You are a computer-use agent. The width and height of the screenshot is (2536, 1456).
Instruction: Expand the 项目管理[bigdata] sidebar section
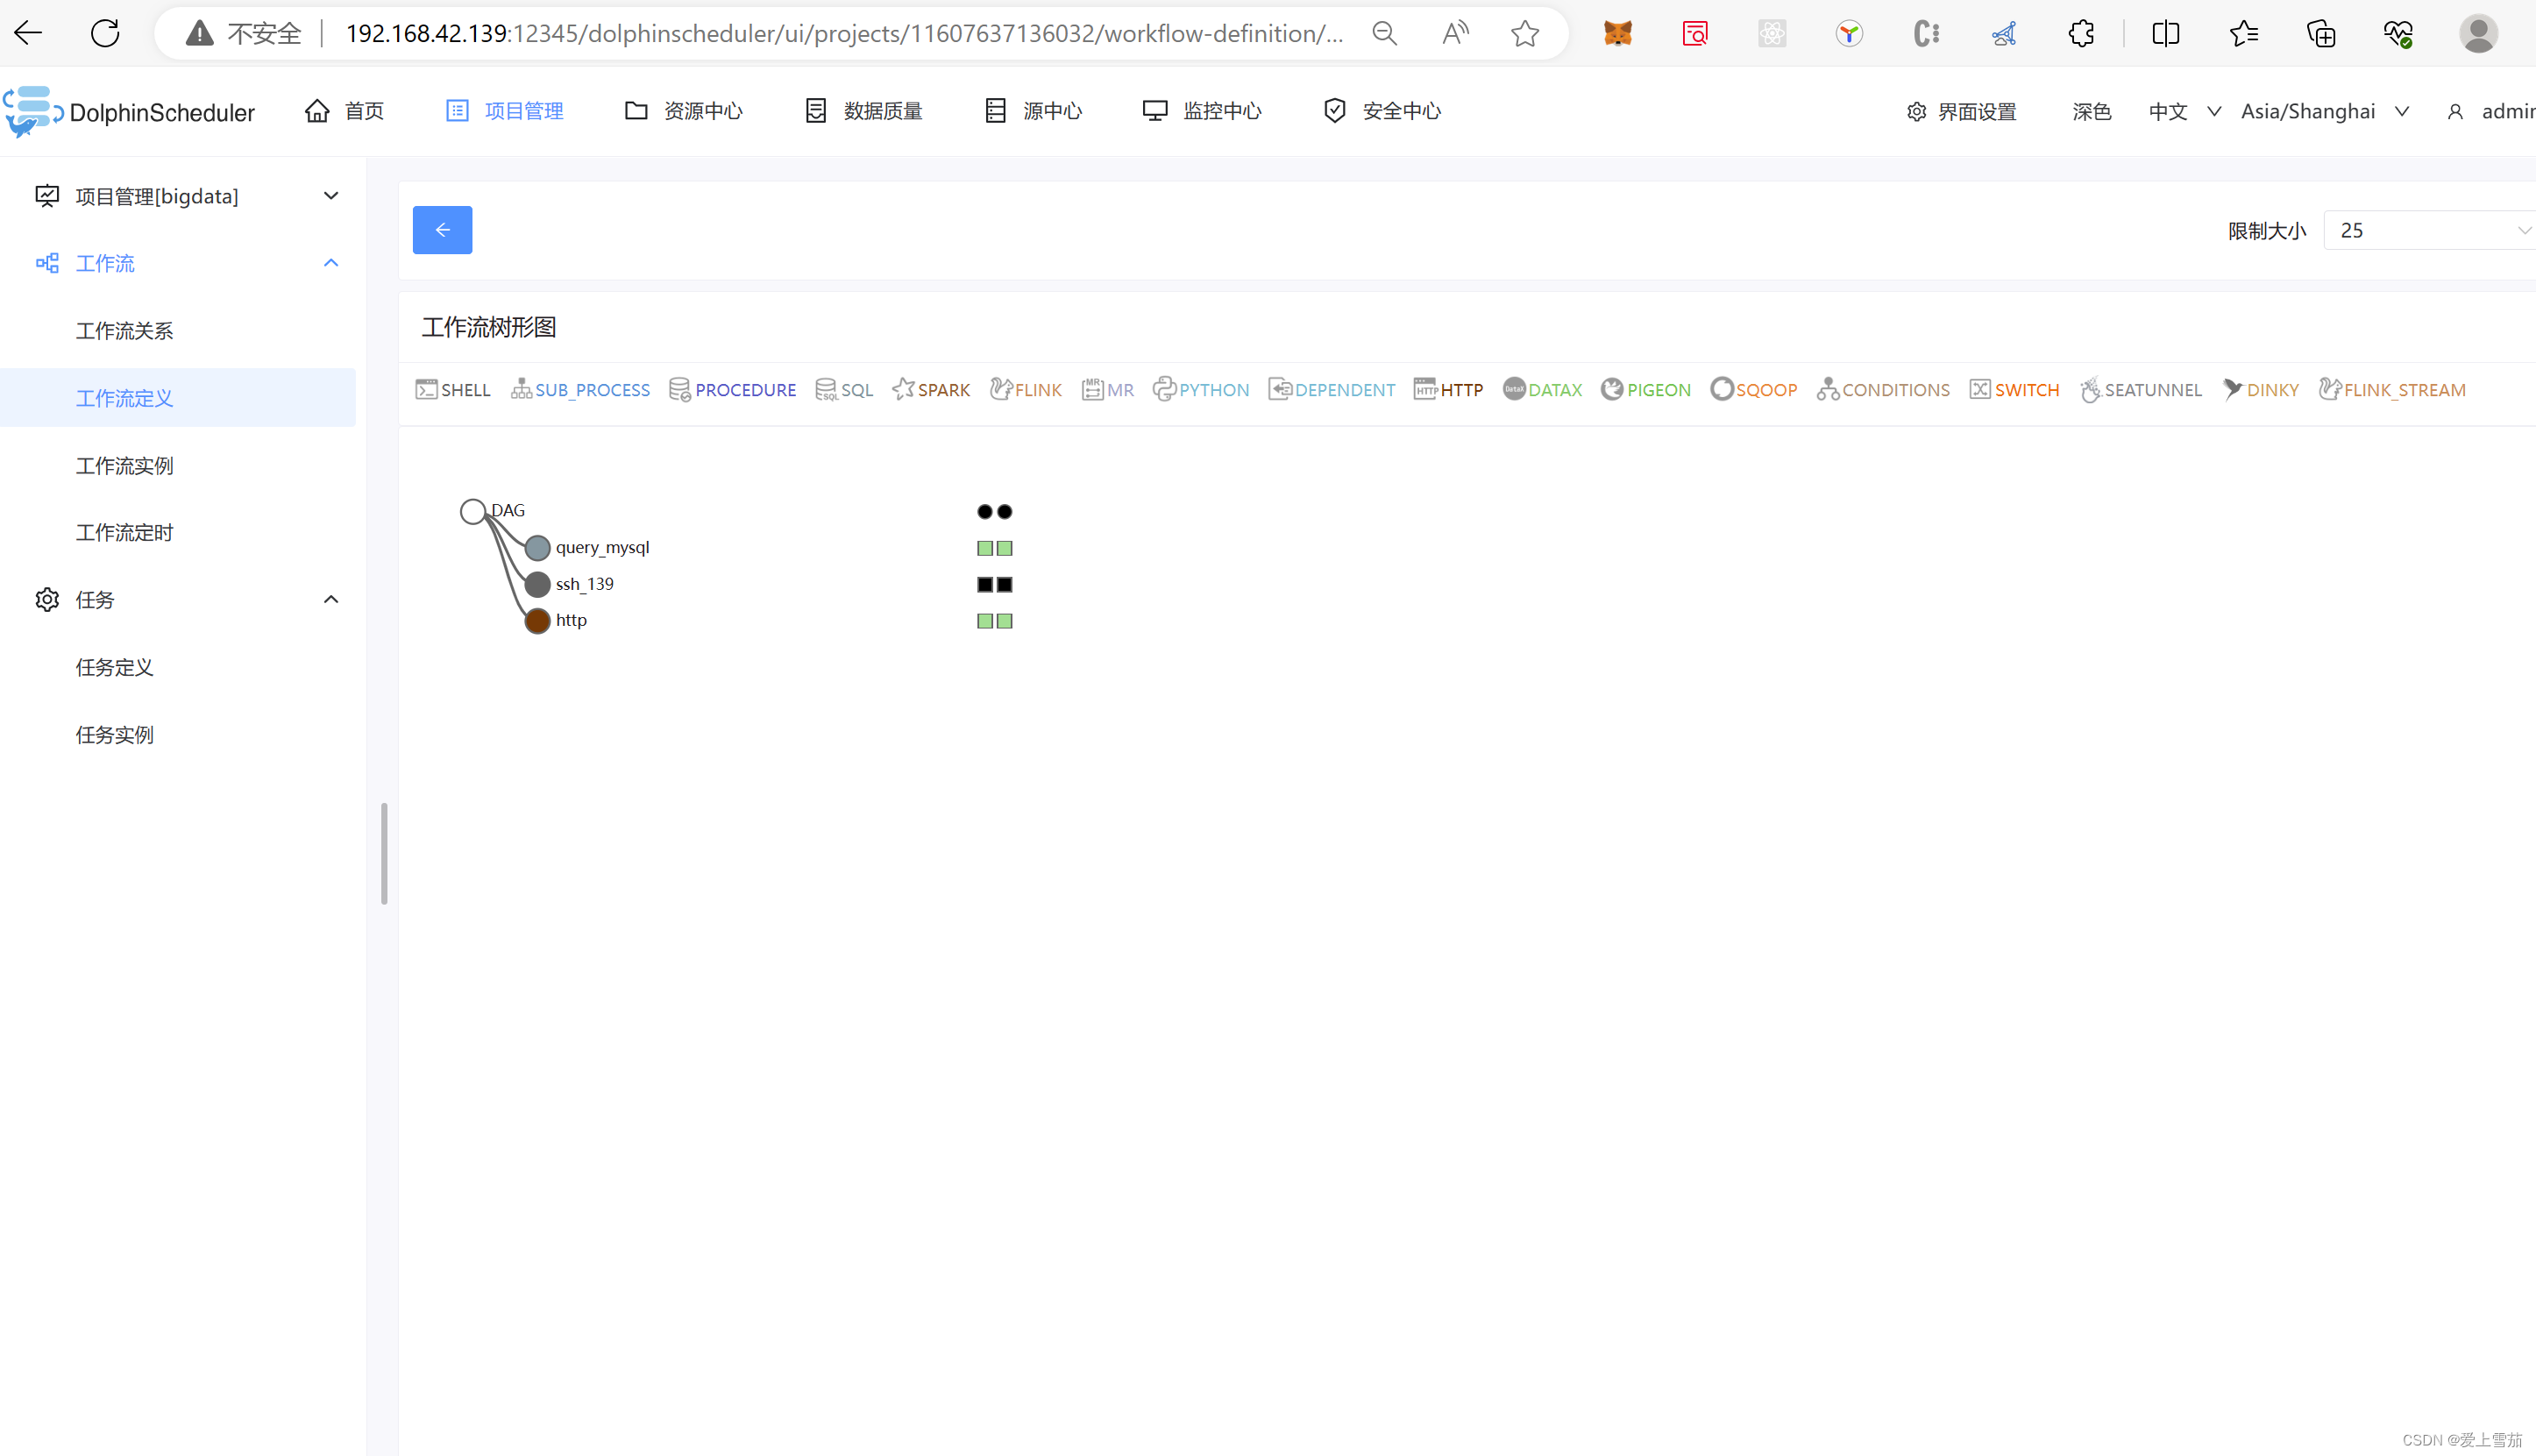pyautogui.click(x=185, y=196)
